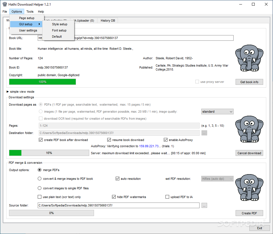This screenshot has height=234, width=273.
Task: Click the Book URL input field
Action: pos(135,38)
